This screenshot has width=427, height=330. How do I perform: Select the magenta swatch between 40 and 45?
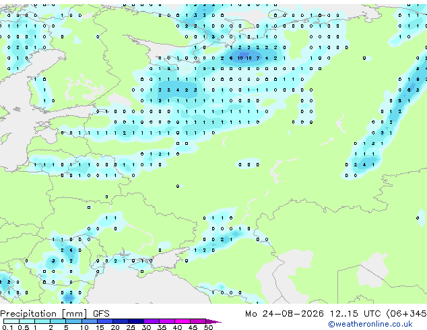point(183,321)
